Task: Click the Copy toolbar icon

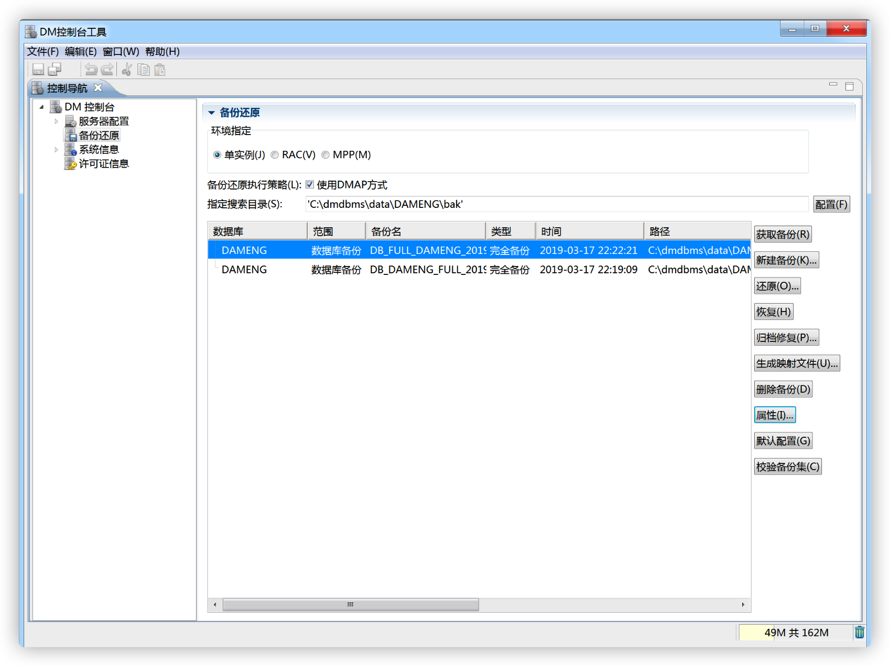Action: (143, 69)
